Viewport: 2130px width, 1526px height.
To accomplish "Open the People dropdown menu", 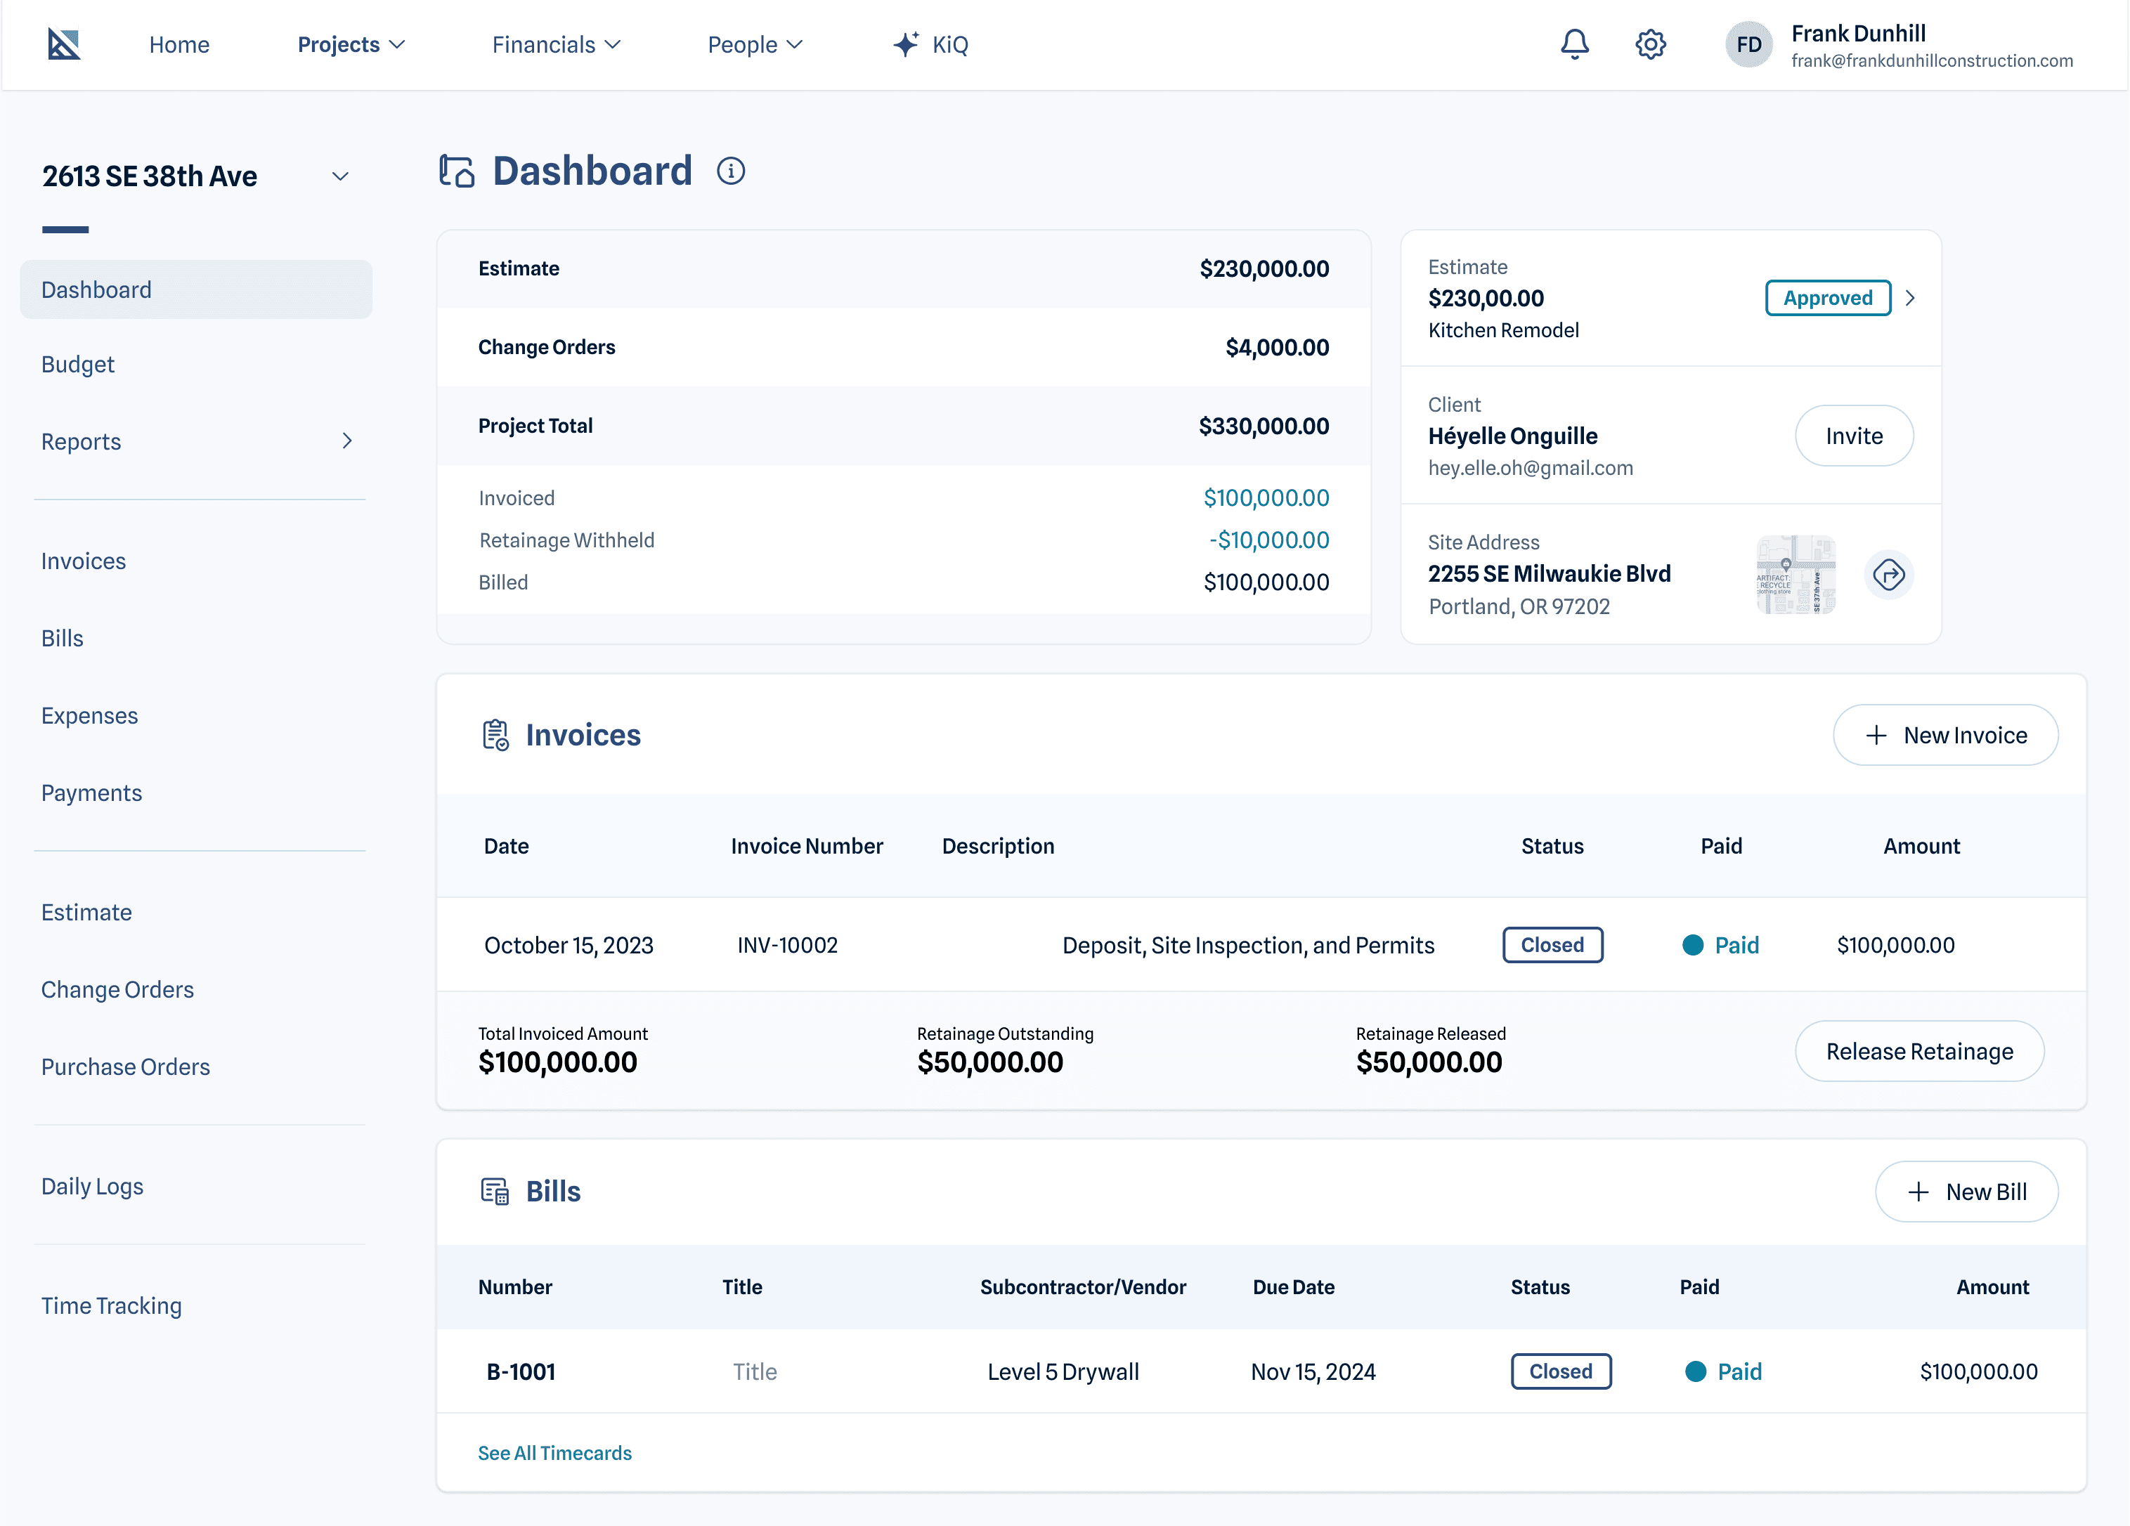I will 755,44.
